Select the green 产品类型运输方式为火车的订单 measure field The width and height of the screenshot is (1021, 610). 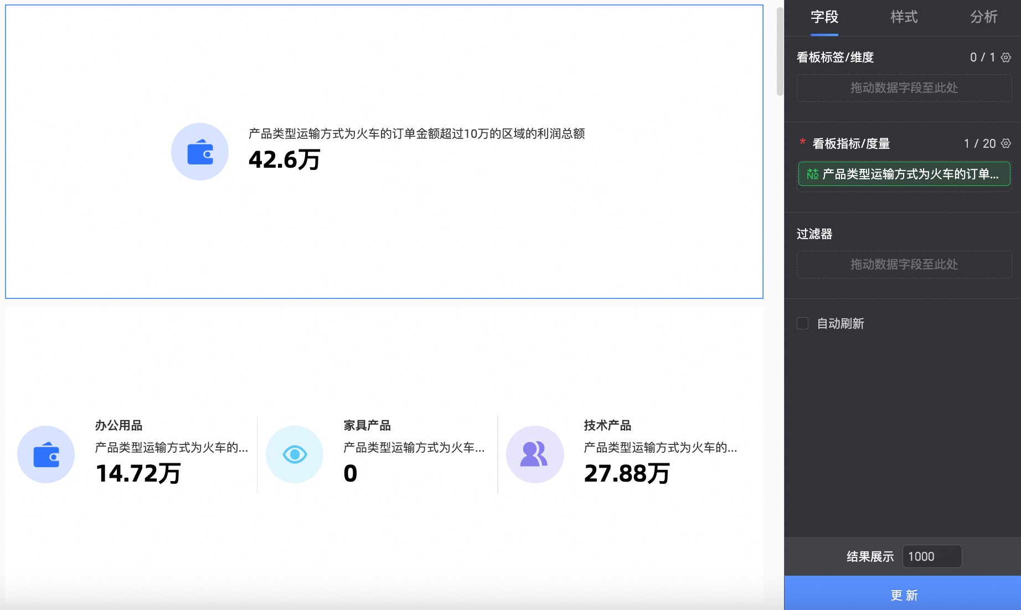(904, 174)
